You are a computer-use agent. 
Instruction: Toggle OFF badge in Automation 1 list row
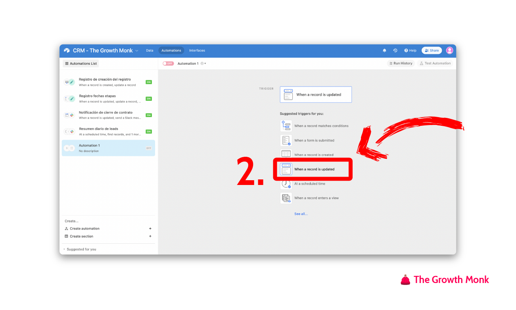click(149, 148)
